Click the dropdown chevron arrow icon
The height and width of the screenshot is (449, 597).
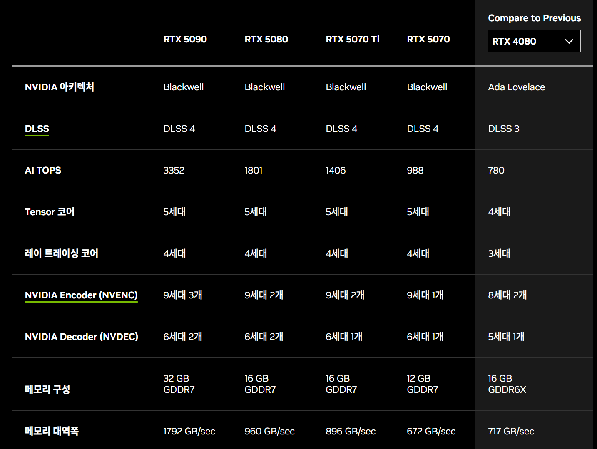(569, 41)
